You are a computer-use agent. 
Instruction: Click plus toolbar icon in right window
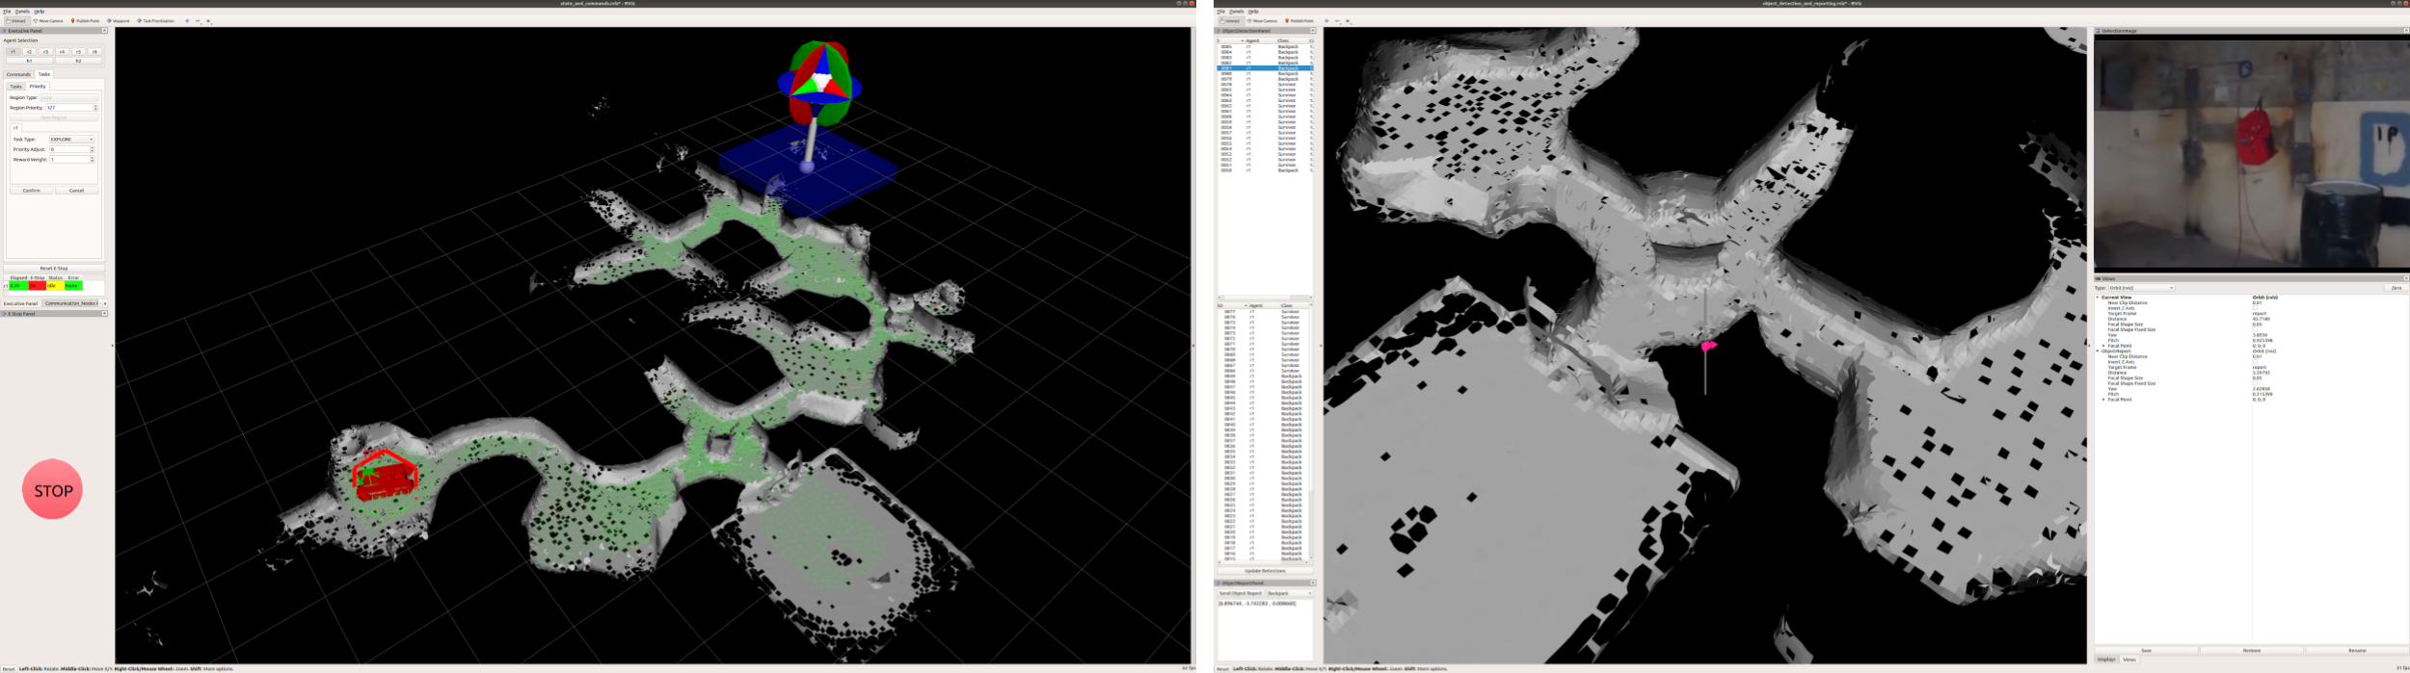tap(1326, 20)
